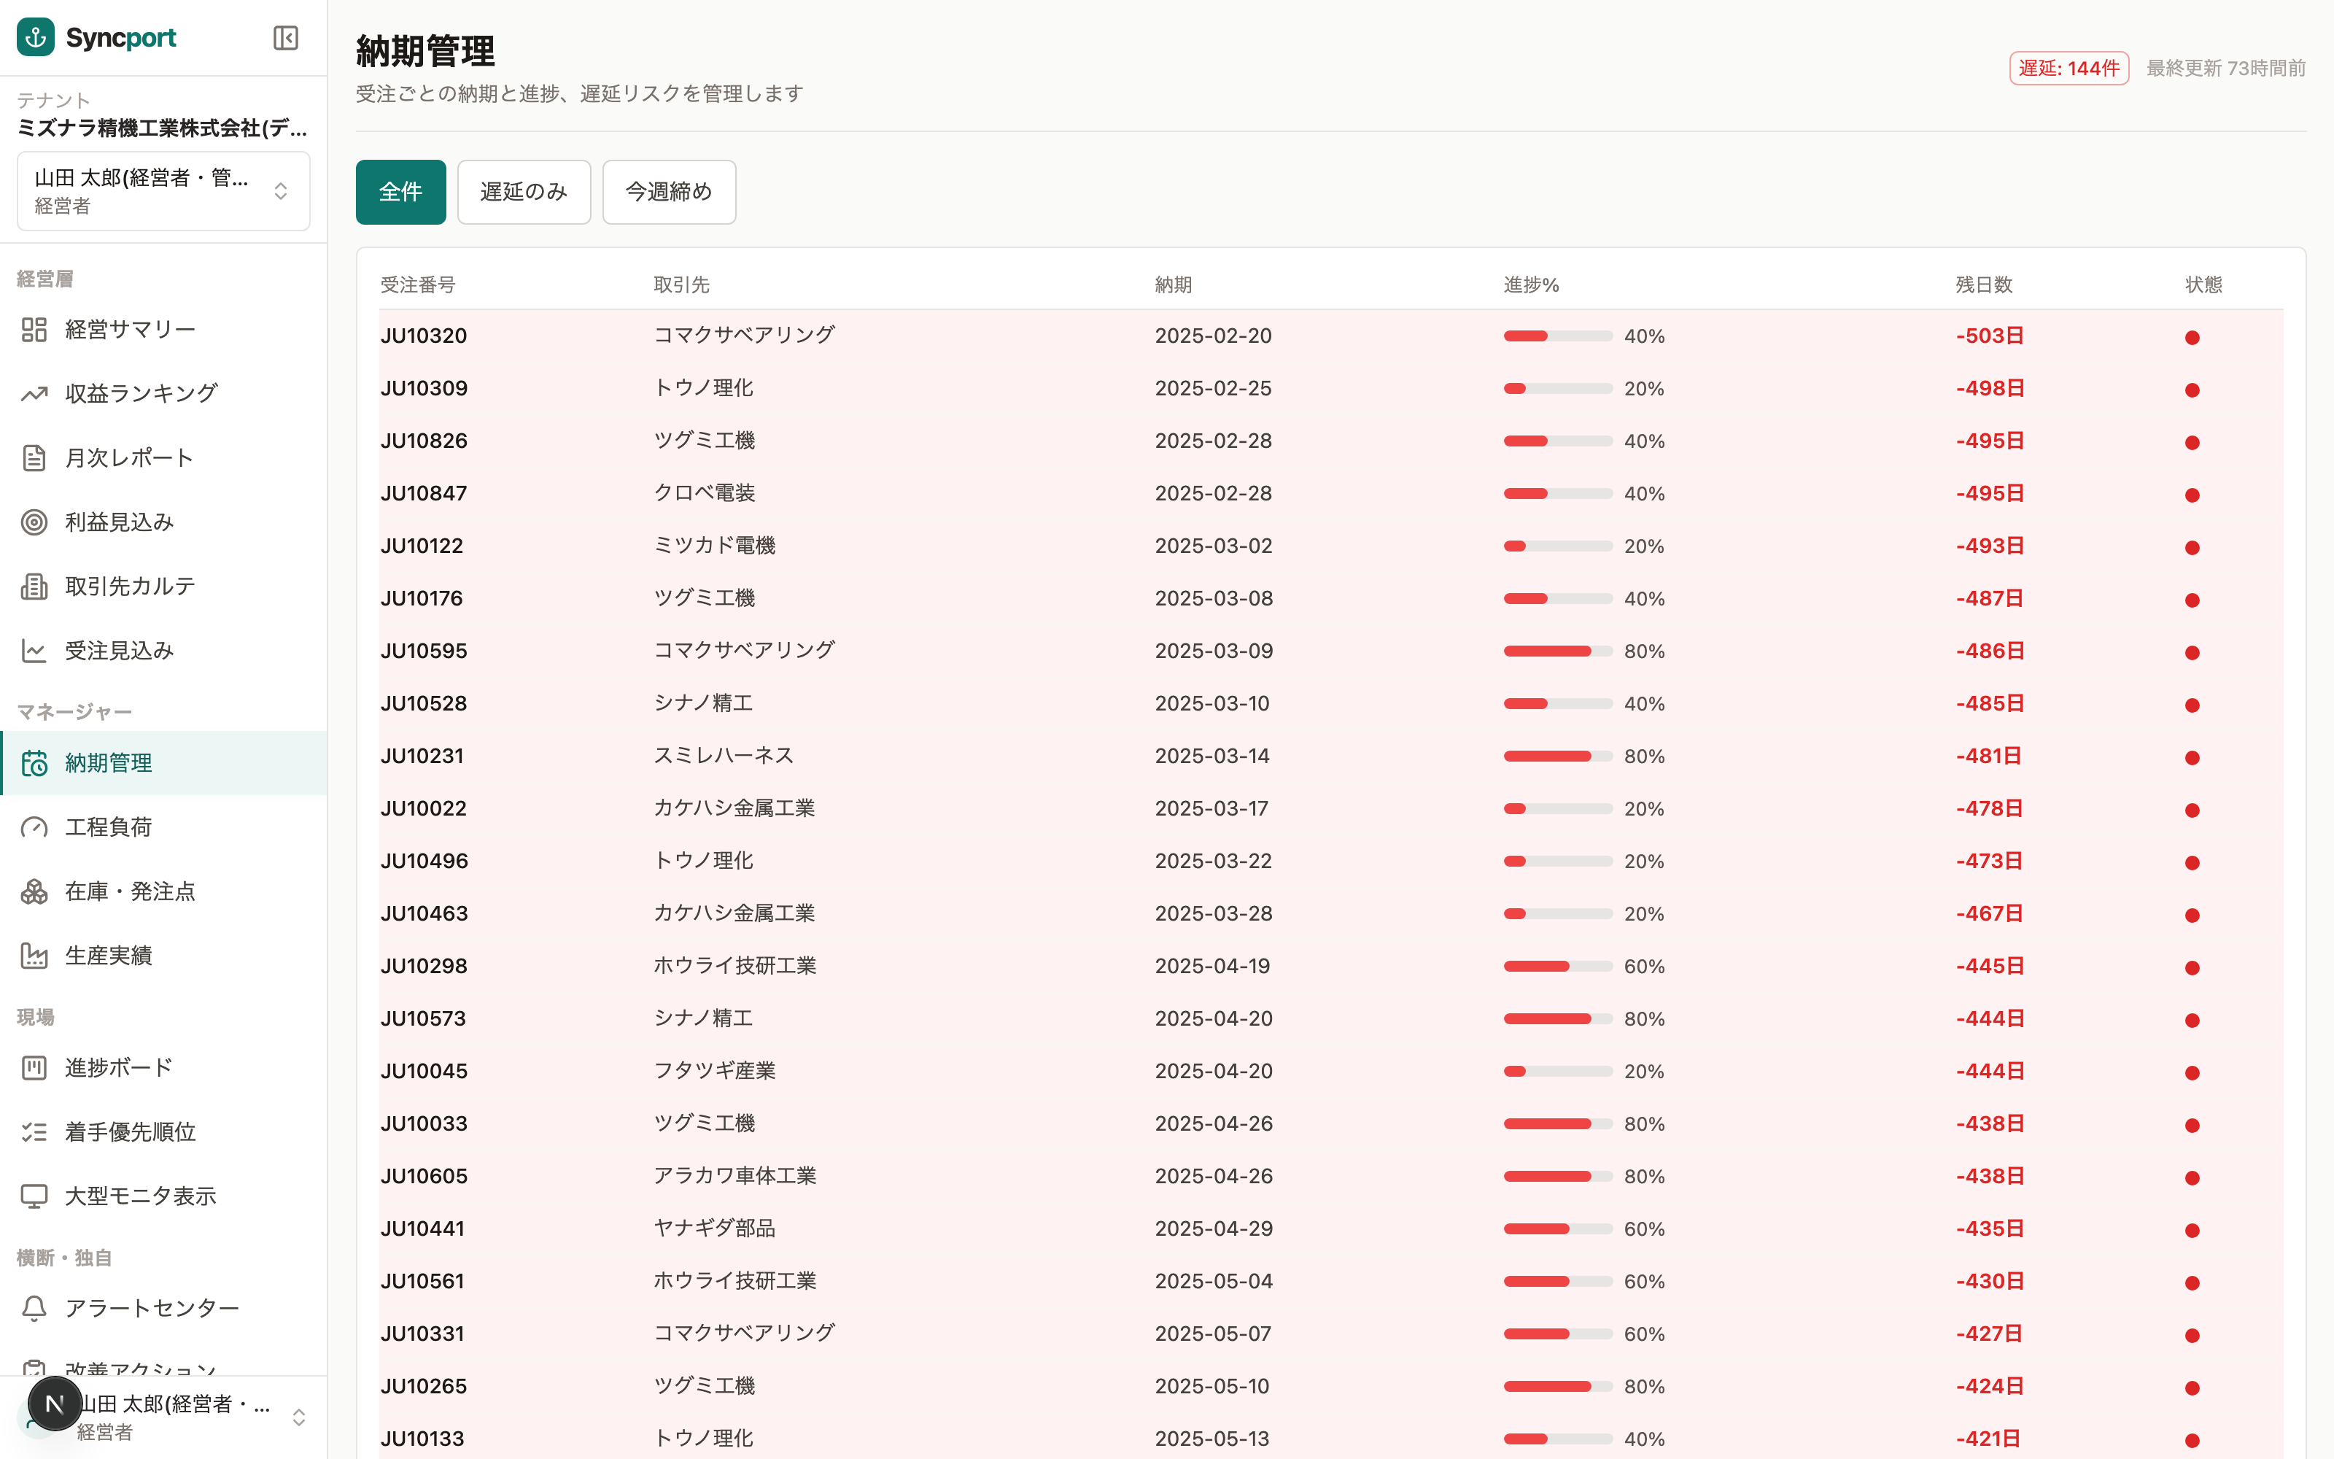
Task: Click due date 2025-05-04
Action: point(1213,1282)
